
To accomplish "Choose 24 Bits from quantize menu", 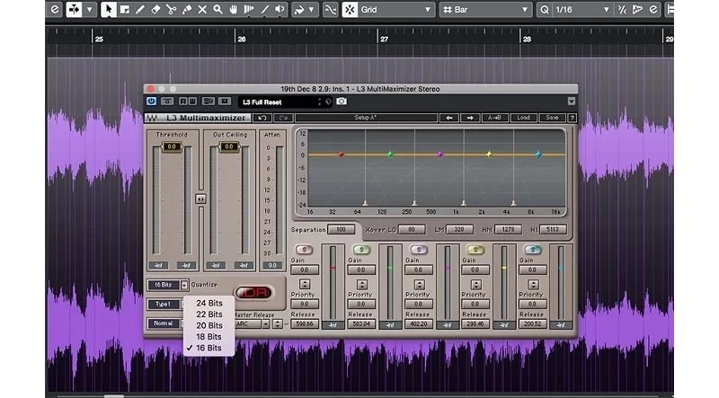I will point(209,303).
